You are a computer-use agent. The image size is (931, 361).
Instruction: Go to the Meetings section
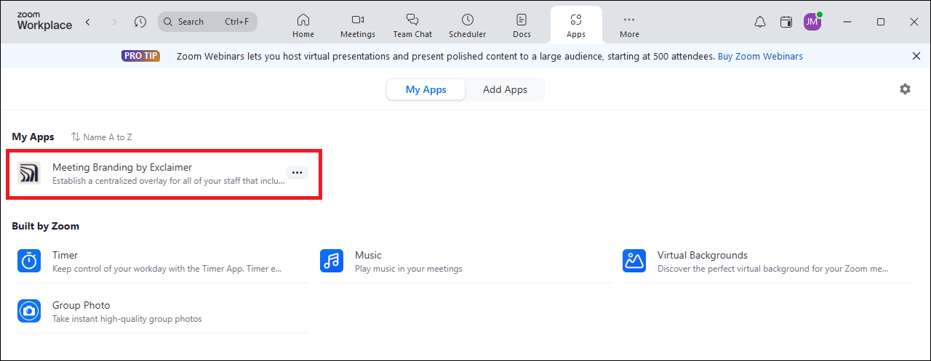pyautogui.click(x=358, y=25)
